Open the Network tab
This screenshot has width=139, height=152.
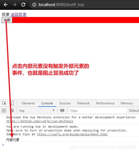point(83,103)
